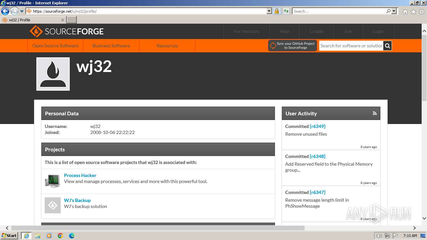Click the page scroll up arrow
The height and width of the screenshot is (240, 427).
click(x=424, y=31)
